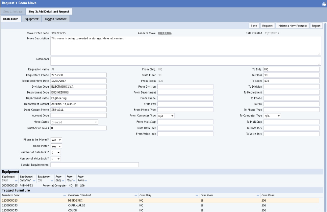Click the Furniture Code column sort icon

coord(64,195)
